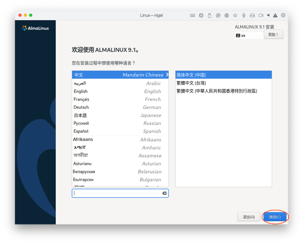Click the CD/DVD disc icon
The image size is (303, 244).
coord(218,16)
